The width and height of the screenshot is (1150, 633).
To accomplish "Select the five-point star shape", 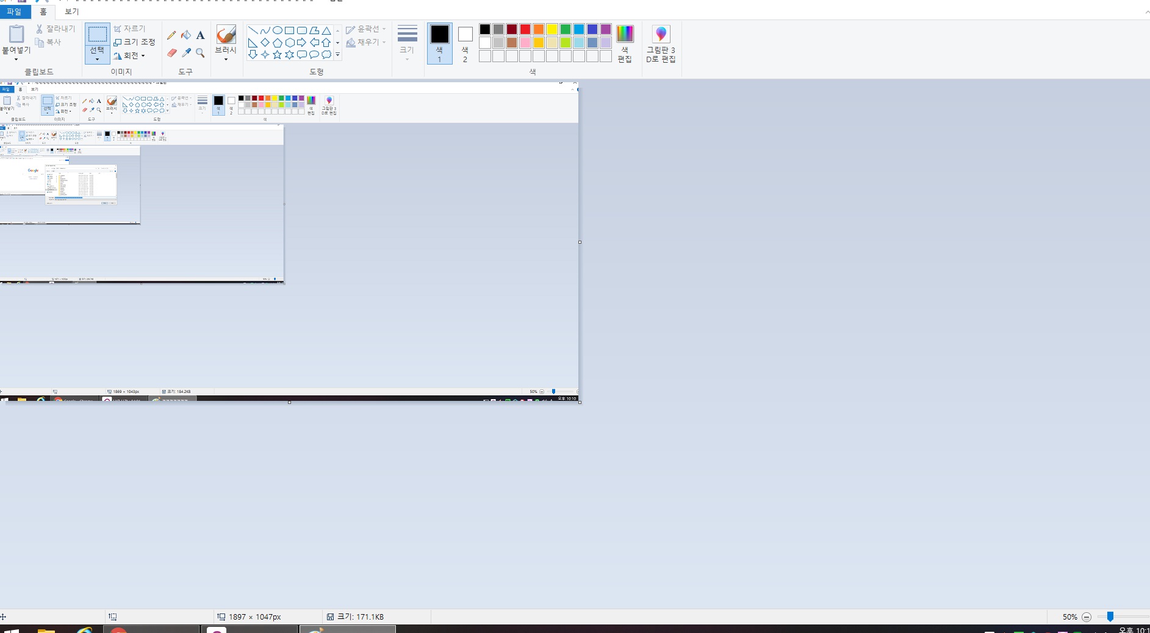I will [x=277, y=55].
